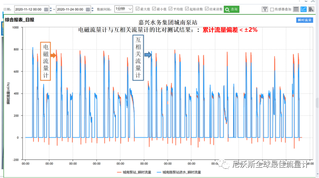Image resolution: width=319 pixels, height=178 pixels.
Task: Click start date spinner arrows
Action: 50,9
